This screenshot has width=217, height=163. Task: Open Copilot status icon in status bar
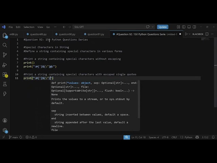point(197,137)
